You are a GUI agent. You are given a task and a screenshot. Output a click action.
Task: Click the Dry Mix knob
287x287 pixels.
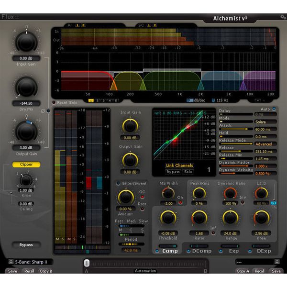point(26,87)
